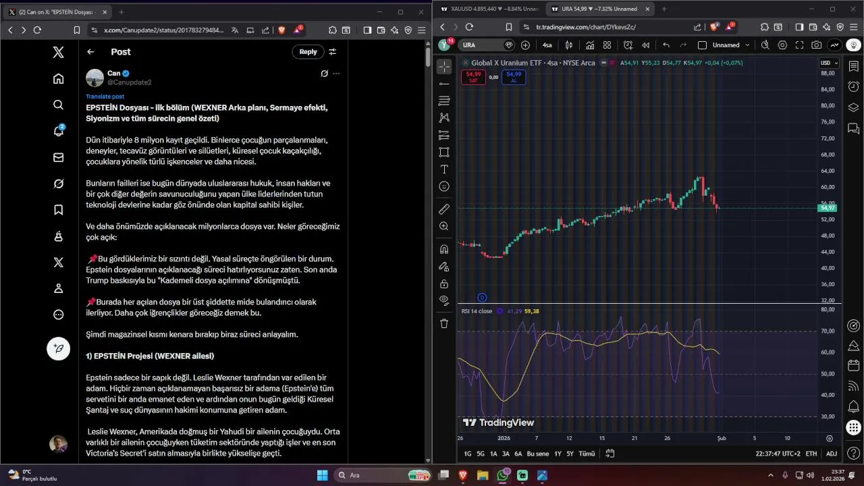Select the emoji icons tool
The image size is (864, 486).
pos(444,186)
